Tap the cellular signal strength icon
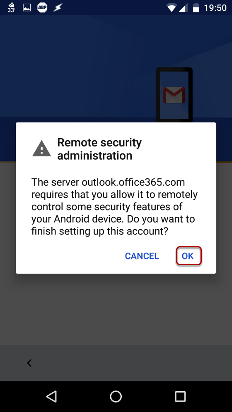232x412 pixels. coord(183,8)
